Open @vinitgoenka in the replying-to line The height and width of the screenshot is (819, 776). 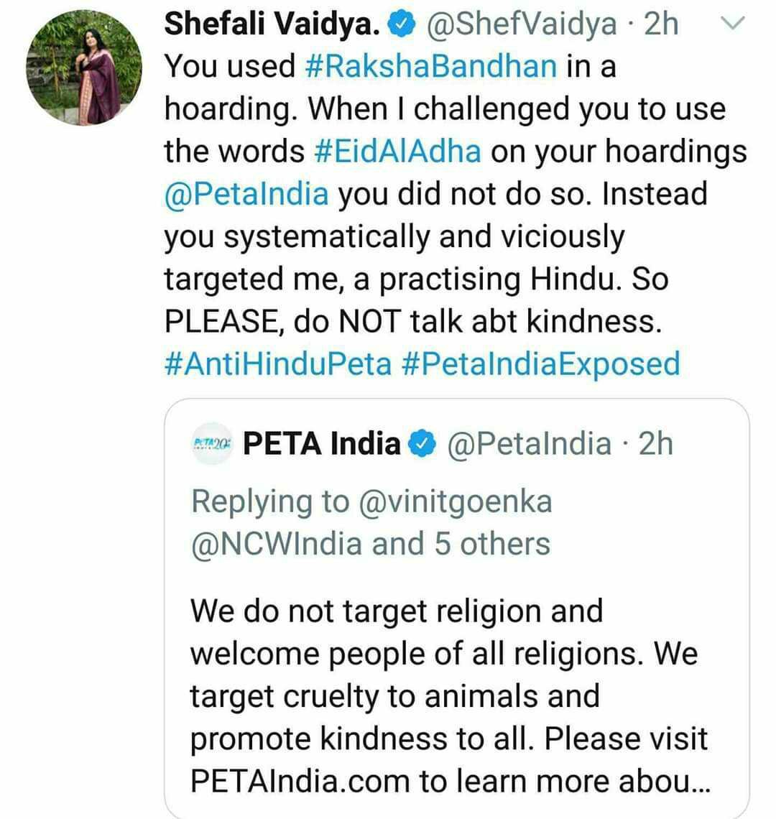[455, 501]
